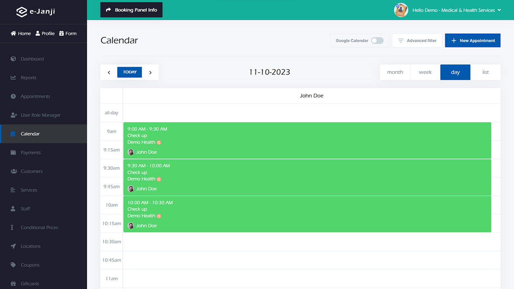Click the 10:30am time slot label
This screenshot has width=514, height=289.
coord(112,242)
